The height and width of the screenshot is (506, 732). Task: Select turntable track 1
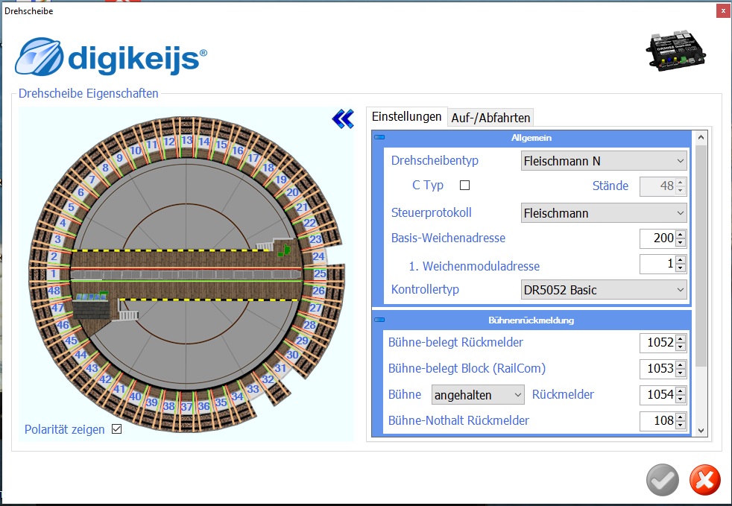[x=53, y=273]
